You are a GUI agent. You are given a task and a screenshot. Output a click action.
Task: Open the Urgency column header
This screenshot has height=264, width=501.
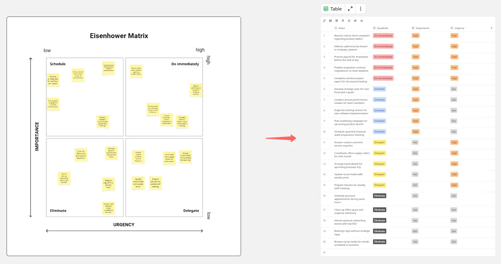click(x=459, y=28)
